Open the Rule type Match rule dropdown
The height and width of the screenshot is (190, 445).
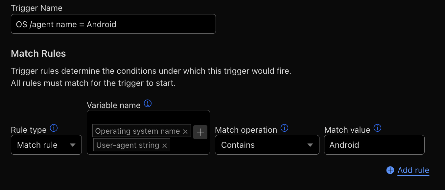click(x=46, y=145)
